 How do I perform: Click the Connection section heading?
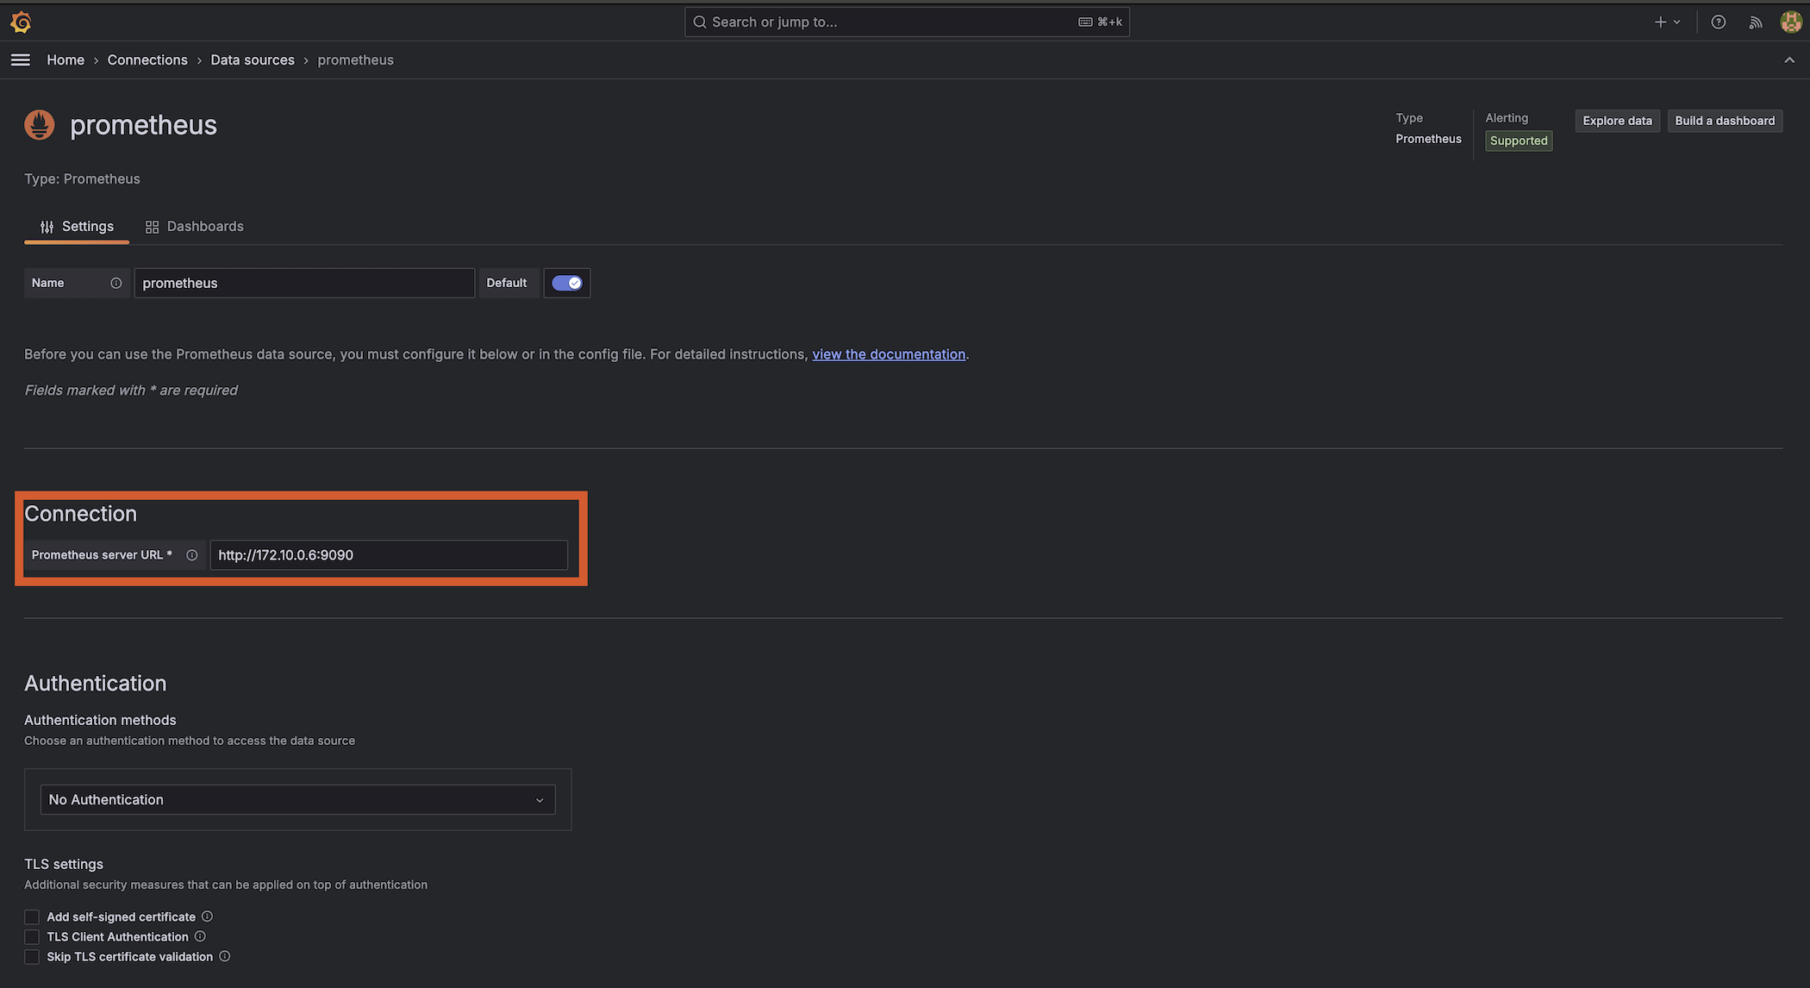coord(80,514)
